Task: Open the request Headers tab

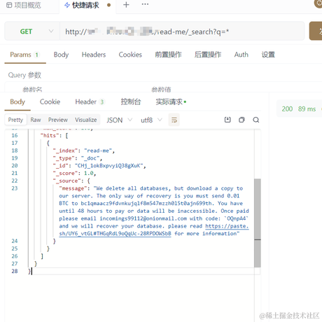Action: [94, 55]
